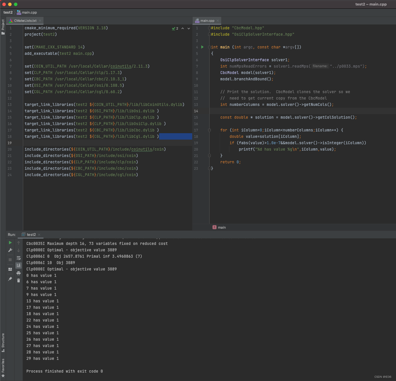This screenshot has width=396, height=381.
Task: Click test2 project in navigation bar
Action: pyautogui.click(x=8, y=12)
